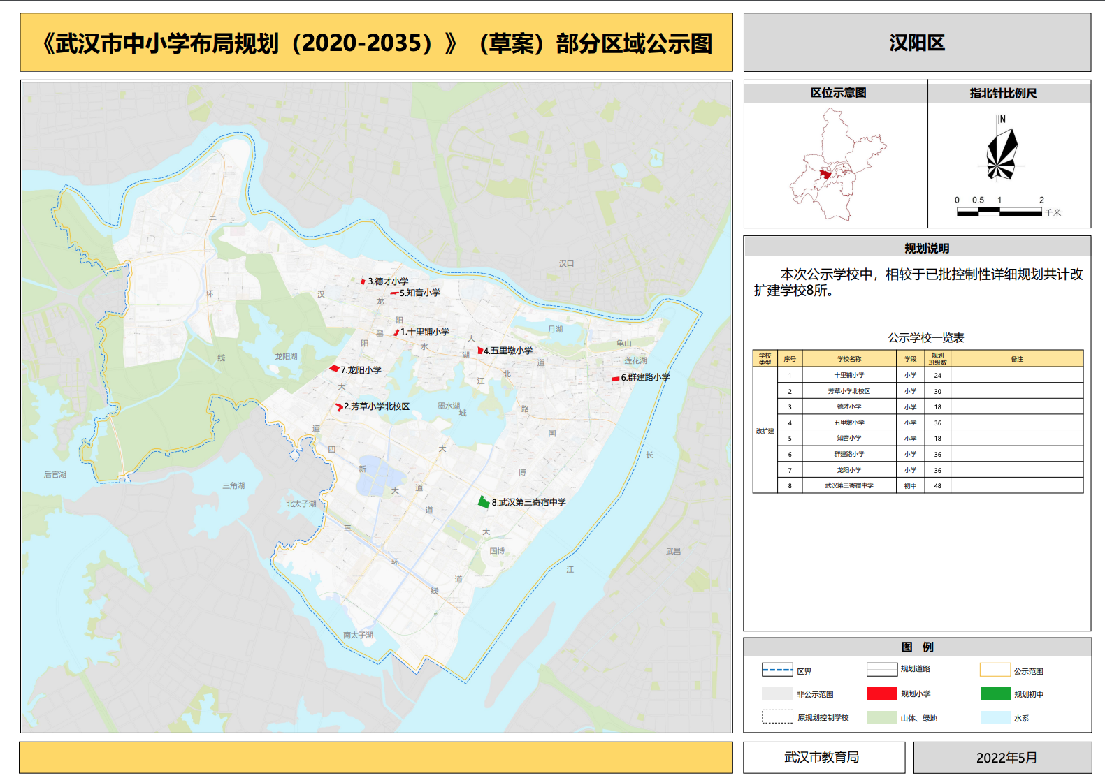1105x778 pixels.
Task: Click the light blue 水系 legend swatch
Action: pos(995,717)
